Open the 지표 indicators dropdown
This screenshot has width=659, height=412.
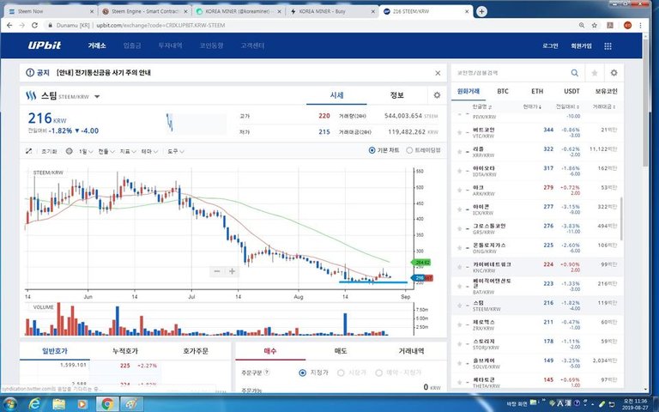[x=128, y=151]
